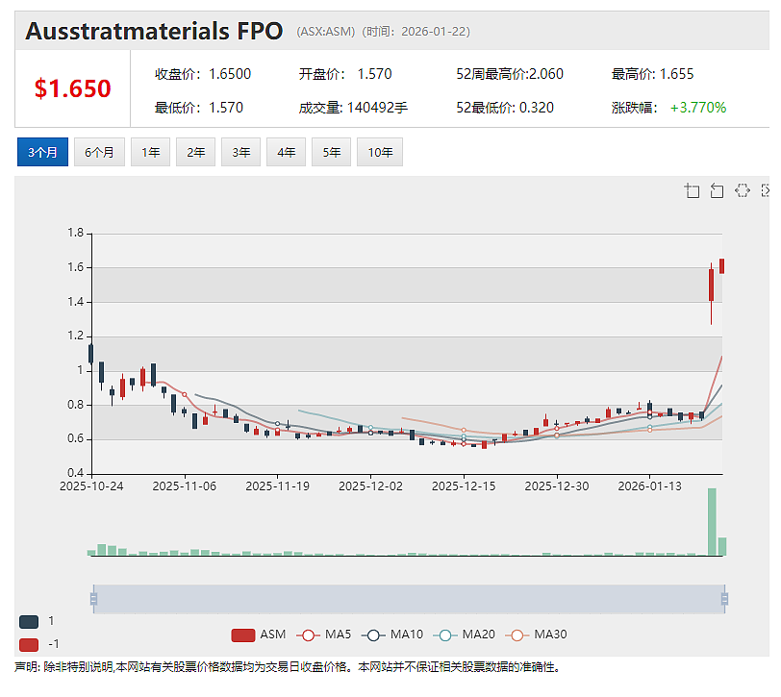781x697 pixels.
Task: Click the restore chart icon
Action: tap(743, 190)
